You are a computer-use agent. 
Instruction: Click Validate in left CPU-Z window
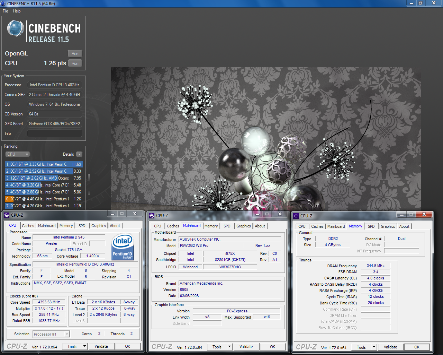[x=101, y=346]
